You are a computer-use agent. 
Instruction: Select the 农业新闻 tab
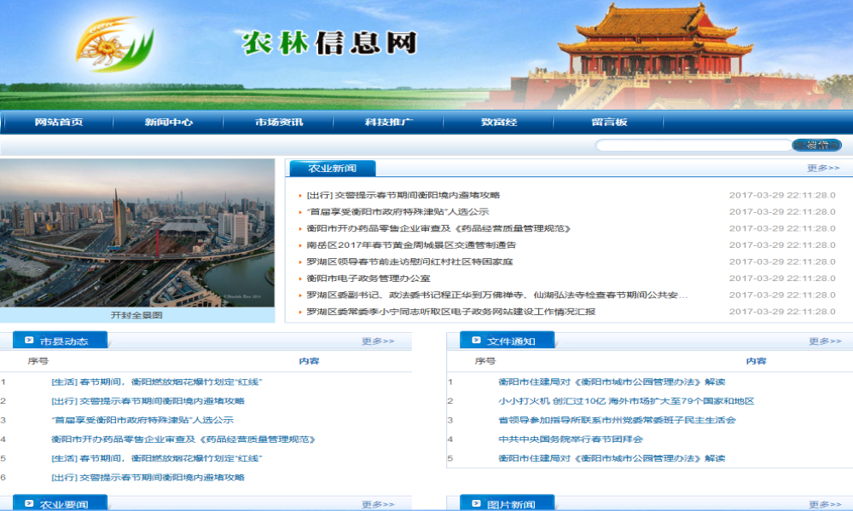[x=333, y=169]
